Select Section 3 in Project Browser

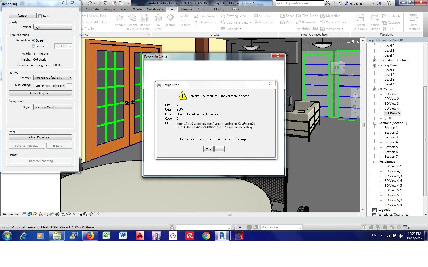tap(391, 137)
